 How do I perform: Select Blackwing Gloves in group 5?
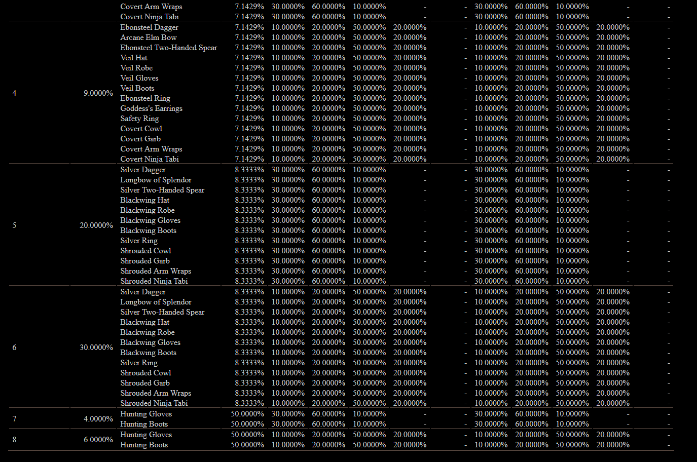click(151, 220)
